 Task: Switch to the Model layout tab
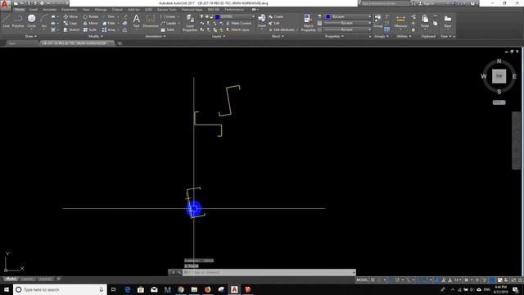[x=11, y=279]
